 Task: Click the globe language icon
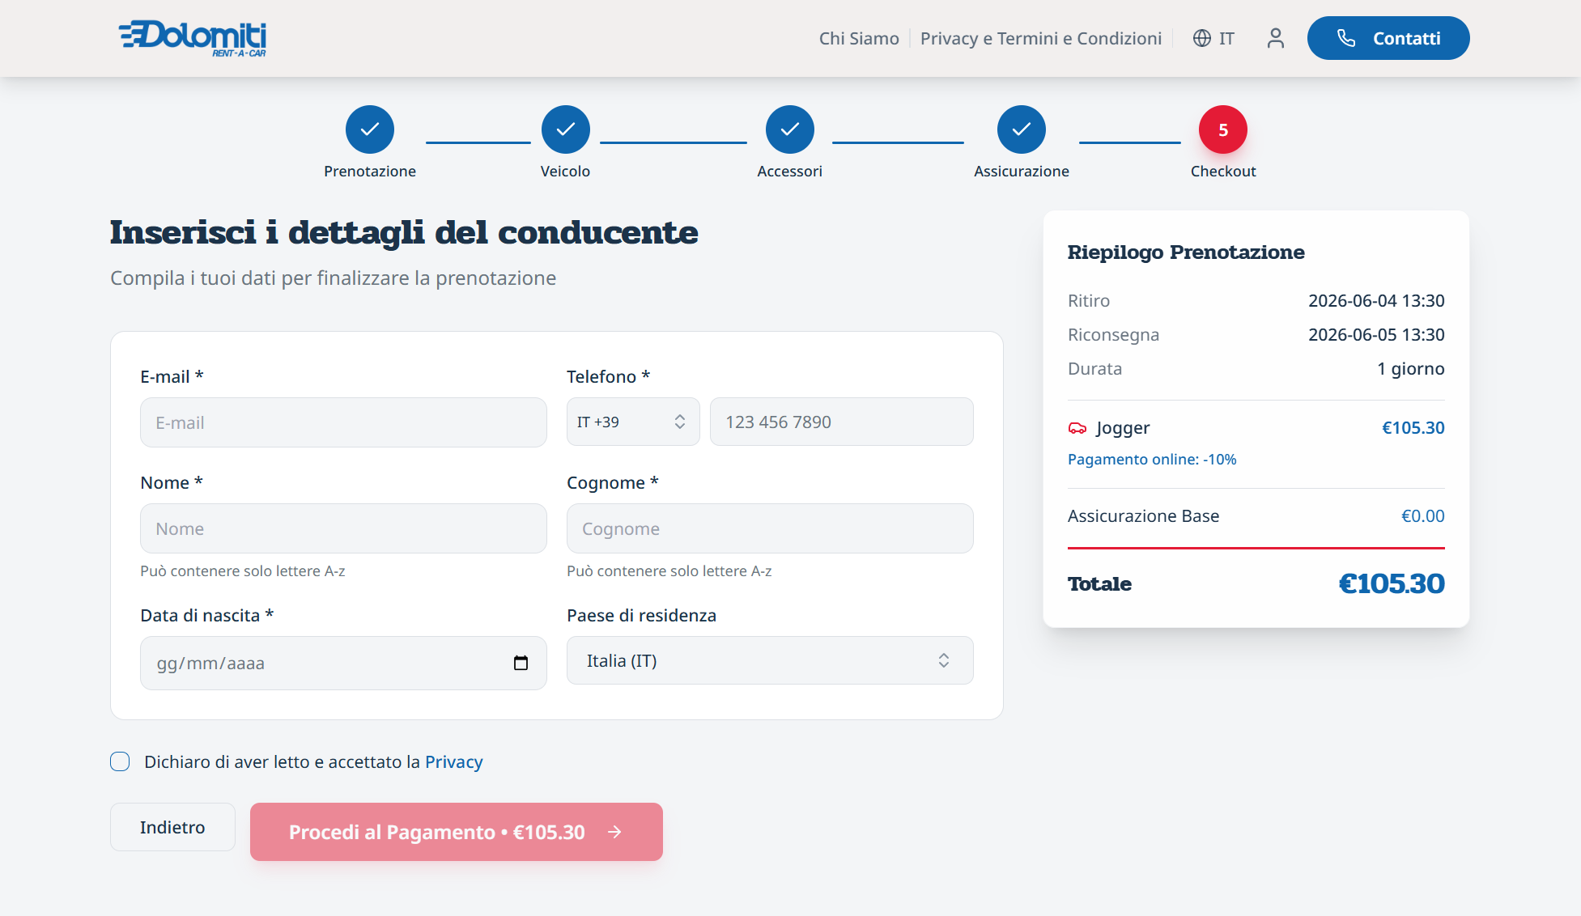click(x=1202, y=38)
